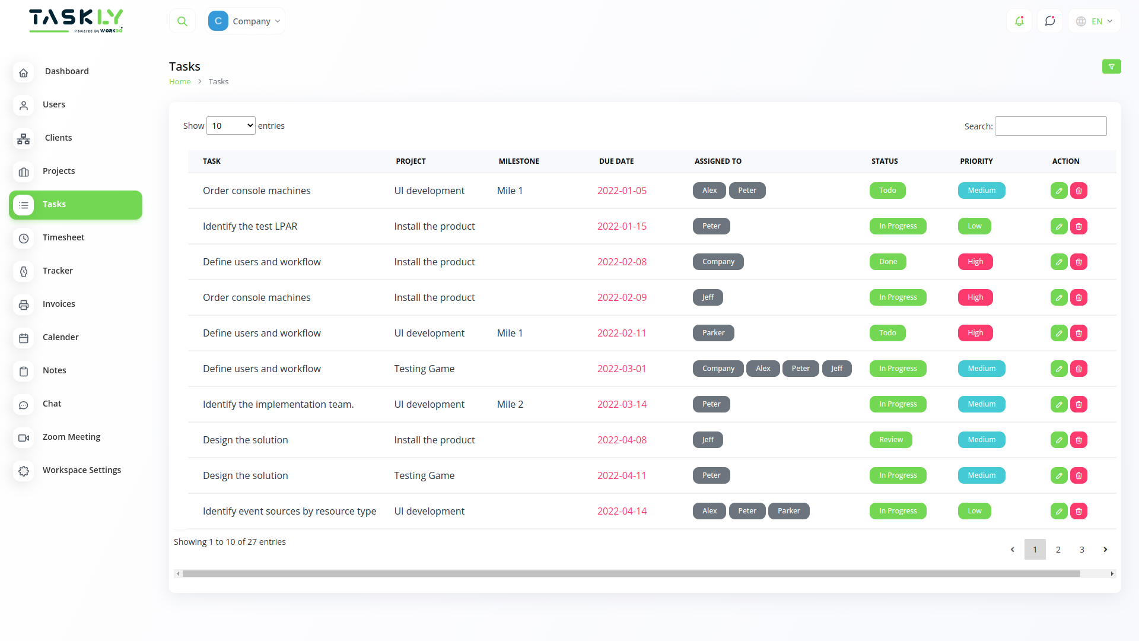1139x641 pixels.
Task: Edit the 'Identify the test LPAR' task
Action: [1059, 226]
